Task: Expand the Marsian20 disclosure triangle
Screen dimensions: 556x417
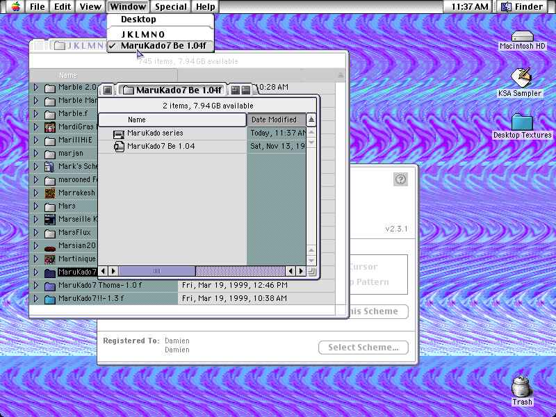Action: [36, 246]
